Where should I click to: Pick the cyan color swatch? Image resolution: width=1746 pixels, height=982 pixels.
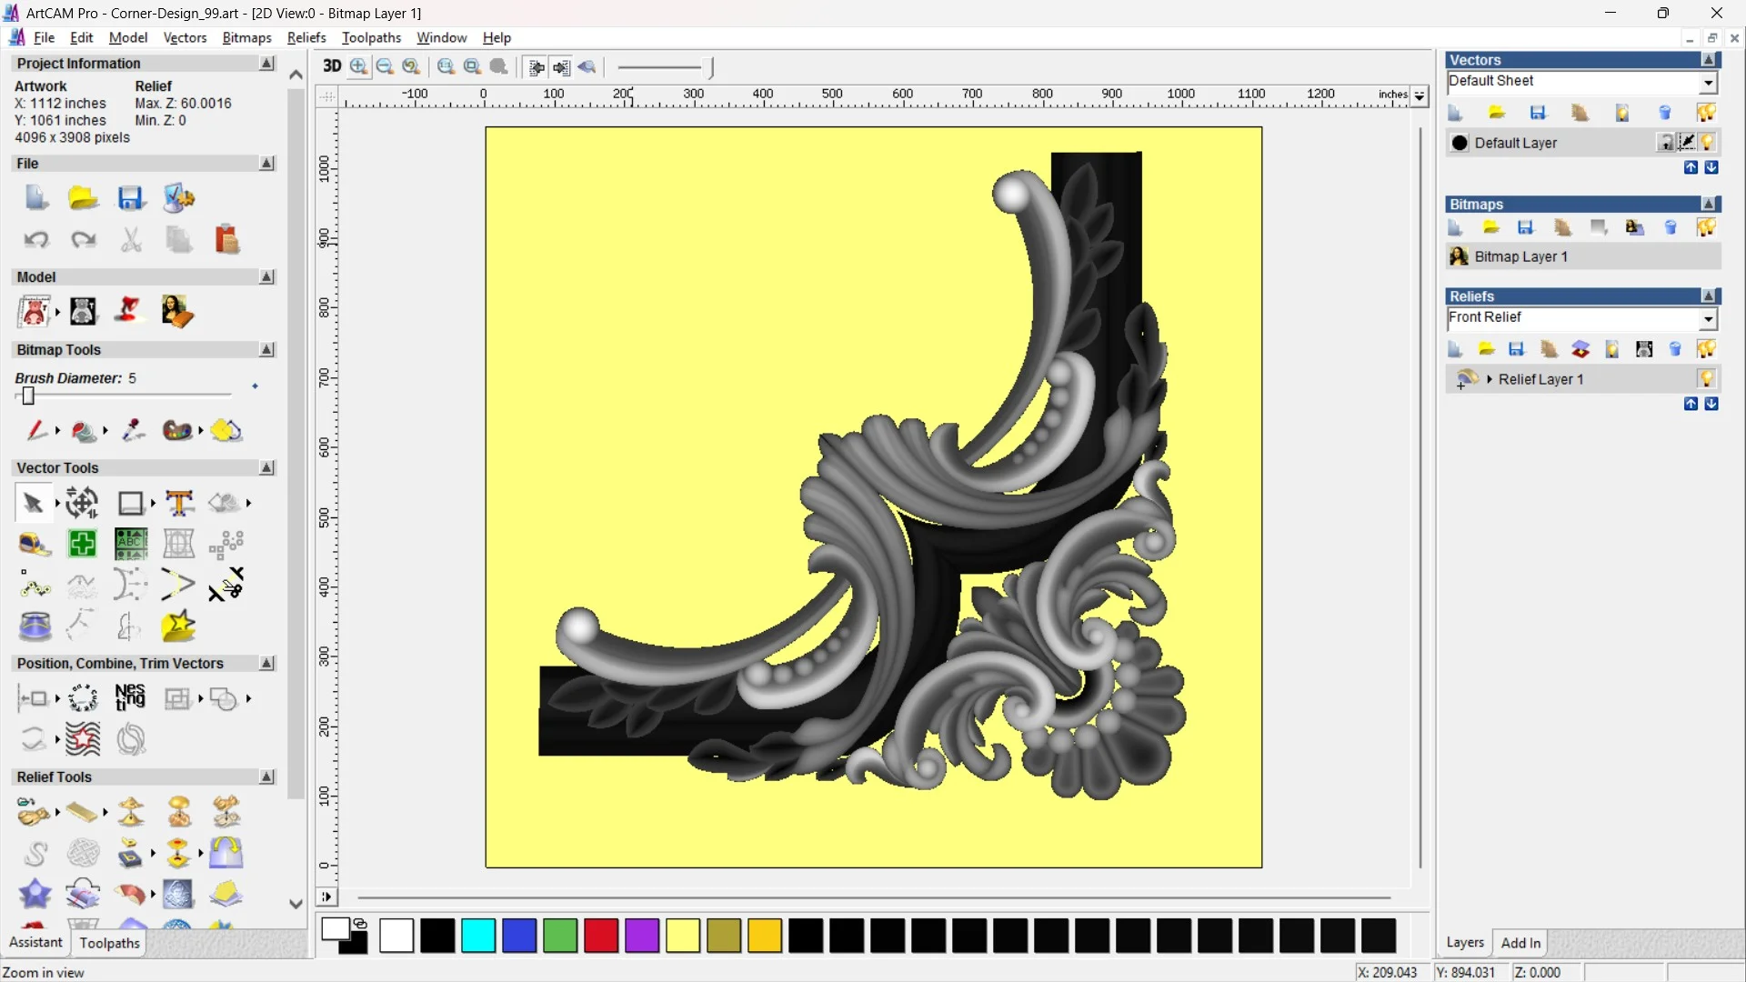pyautogui.click(x=478, y=936)
